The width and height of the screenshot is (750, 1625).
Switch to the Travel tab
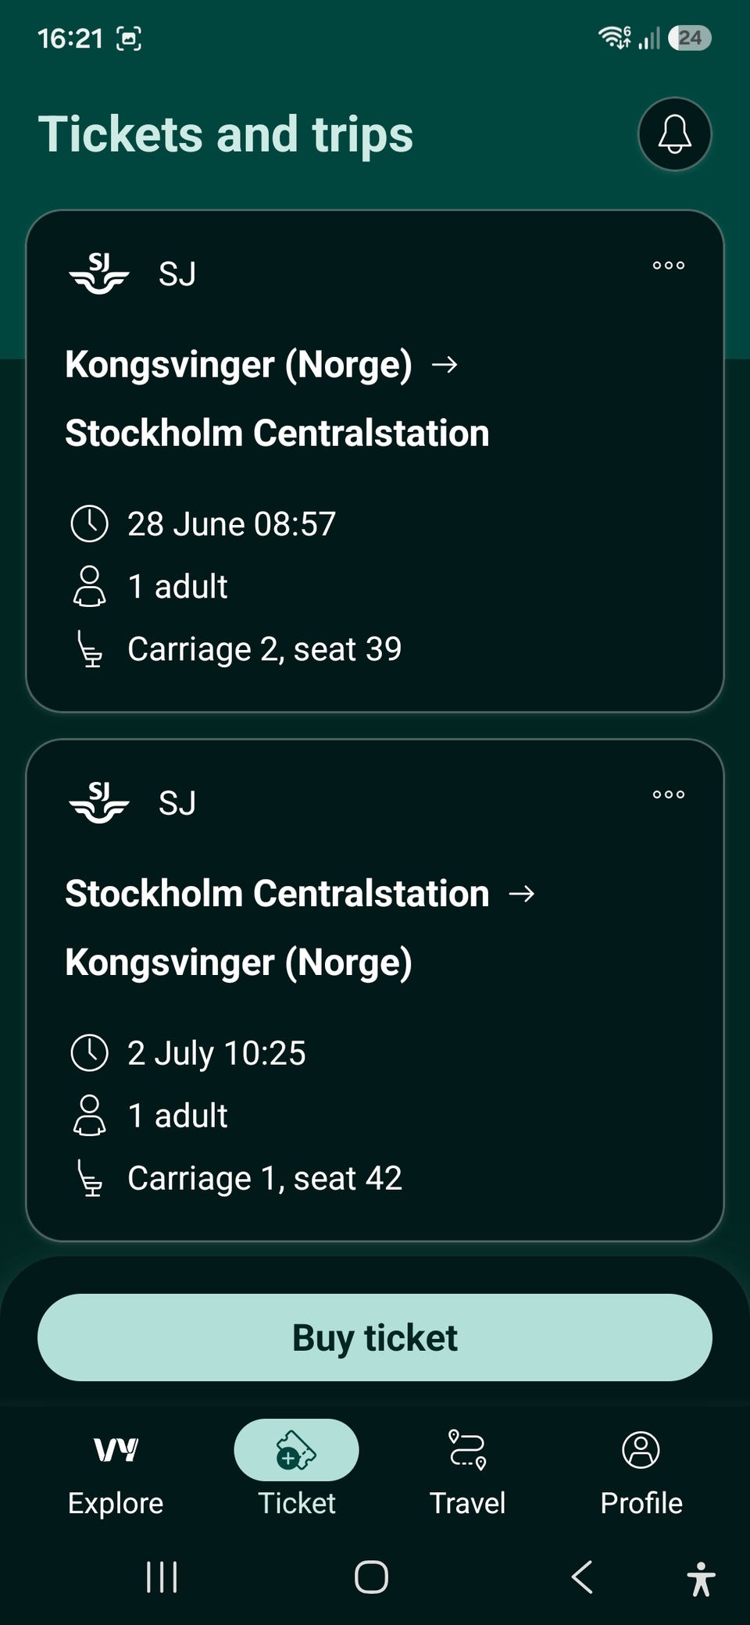(467, 1473)
